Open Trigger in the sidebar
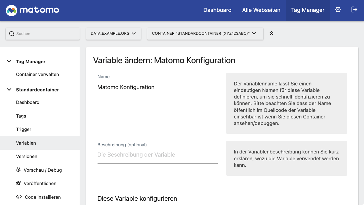Viewport: 364px width, 205px height. [x=24, y=129]
